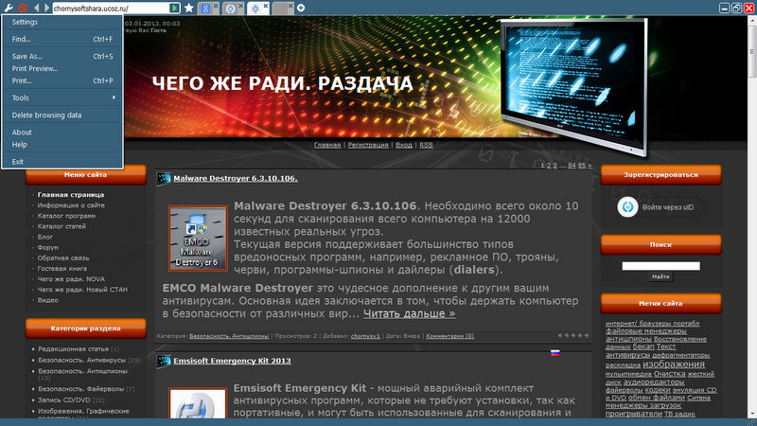The image size is (757, 426).
Task: Switch to the Google tab
Action: pyautogui.click(x=204, y=9)
